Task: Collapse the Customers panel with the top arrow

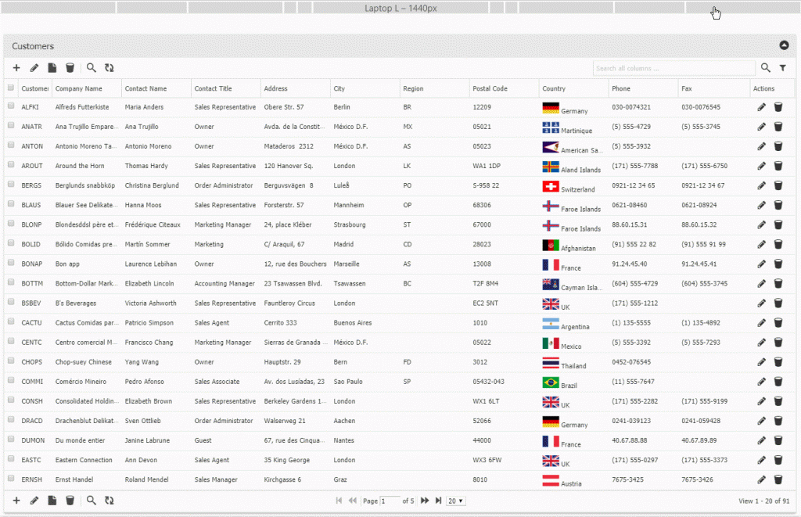Action: pyautogui.click(x=785, y=45)
